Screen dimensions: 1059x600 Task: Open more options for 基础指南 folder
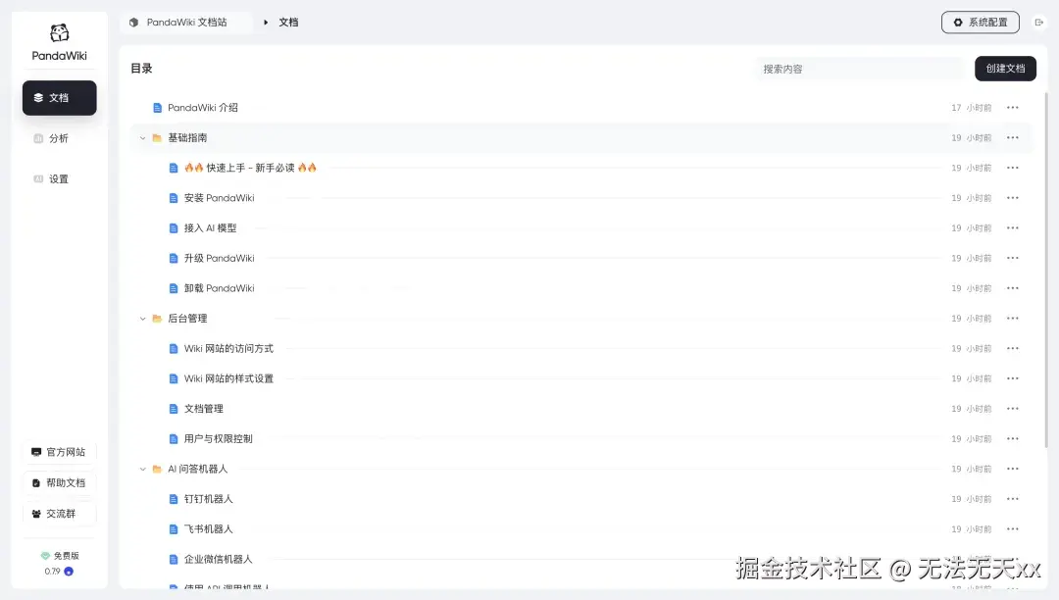coord(1012,137)
